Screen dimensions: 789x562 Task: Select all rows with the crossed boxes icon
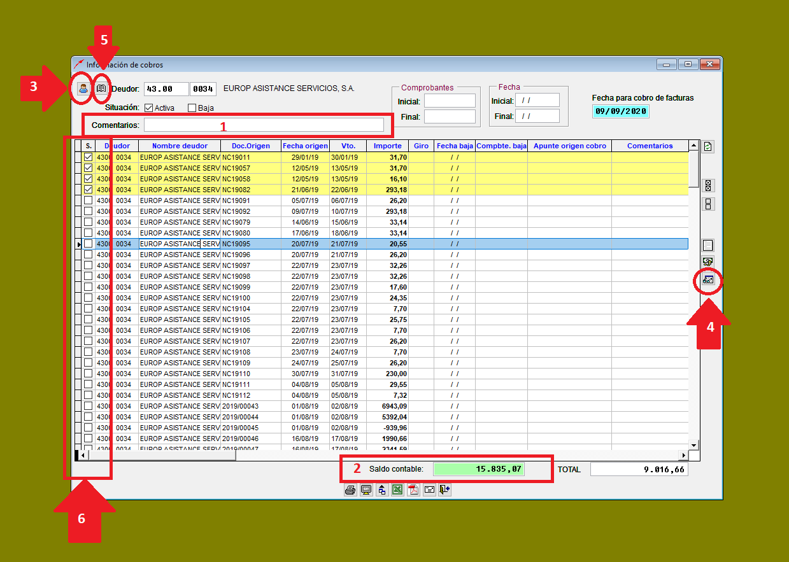(707, 186)
